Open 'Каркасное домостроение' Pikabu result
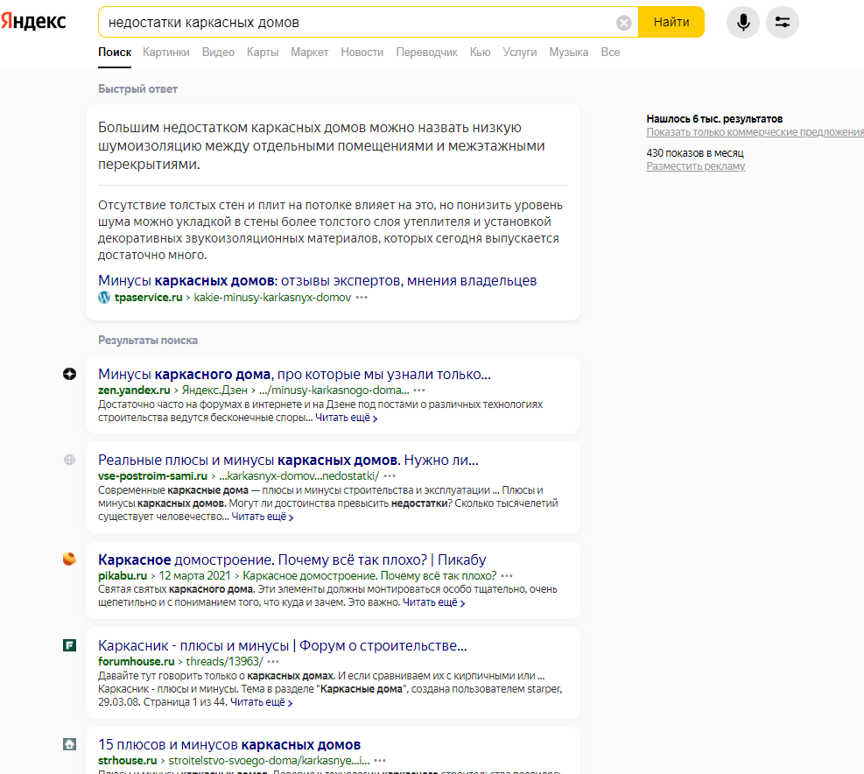 coord(292,560)
